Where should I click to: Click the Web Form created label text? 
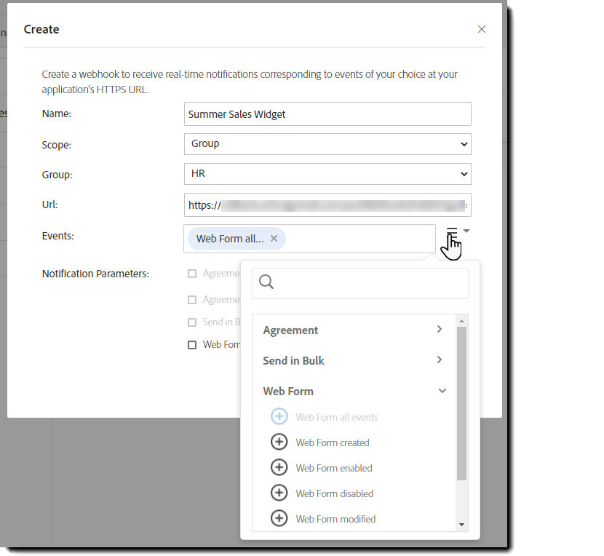pos(333,442)
